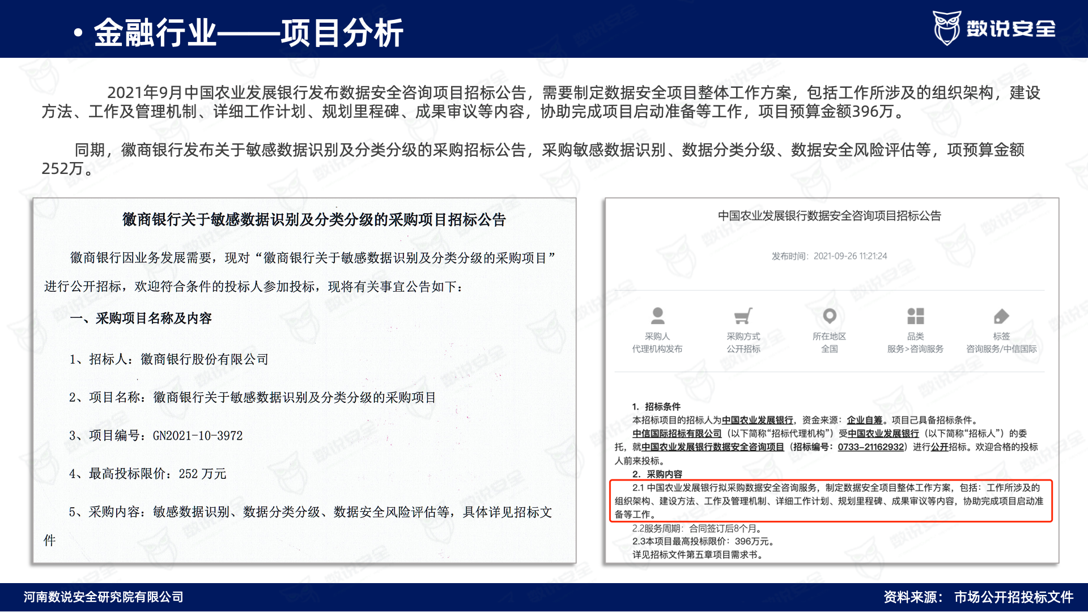Screen dimensions: 1088x612
Task: Click footer text 资料来源：市场公开招投标文件
Action: 979,597
